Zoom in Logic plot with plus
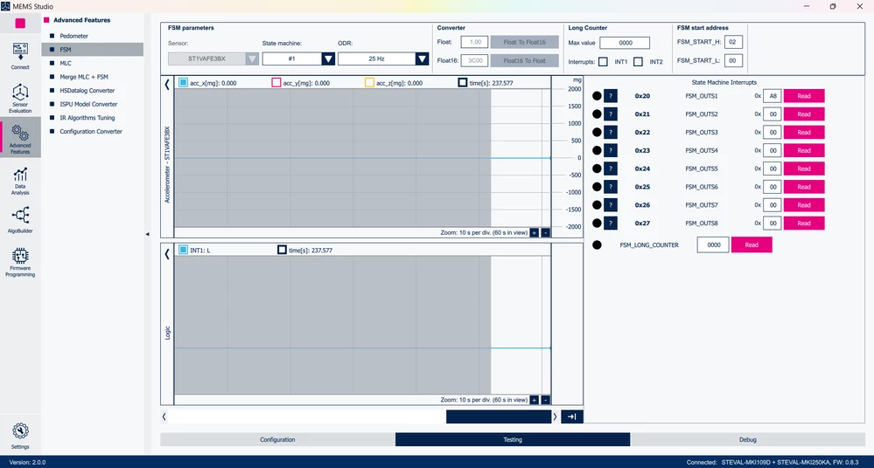The image size is (874, 468). [x=534, y=400]
